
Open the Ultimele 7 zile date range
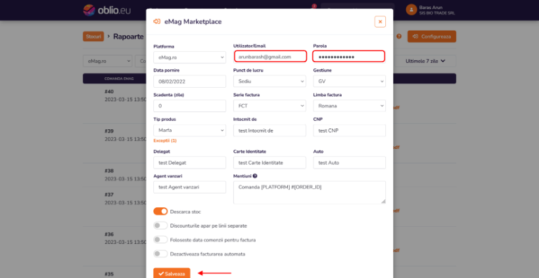click(425, 61)
